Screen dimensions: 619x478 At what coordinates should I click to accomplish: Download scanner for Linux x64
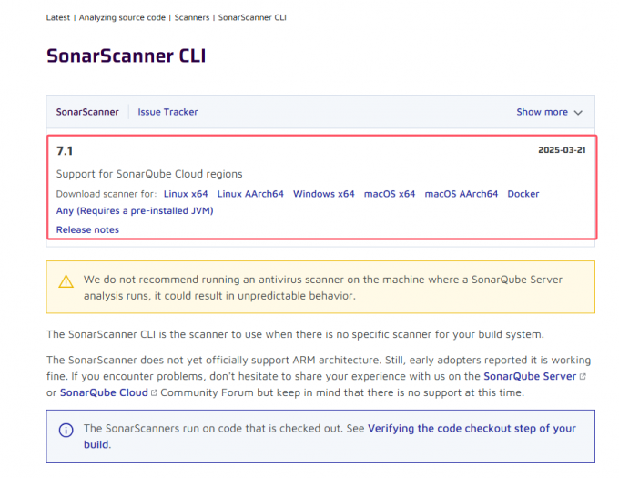186,194
